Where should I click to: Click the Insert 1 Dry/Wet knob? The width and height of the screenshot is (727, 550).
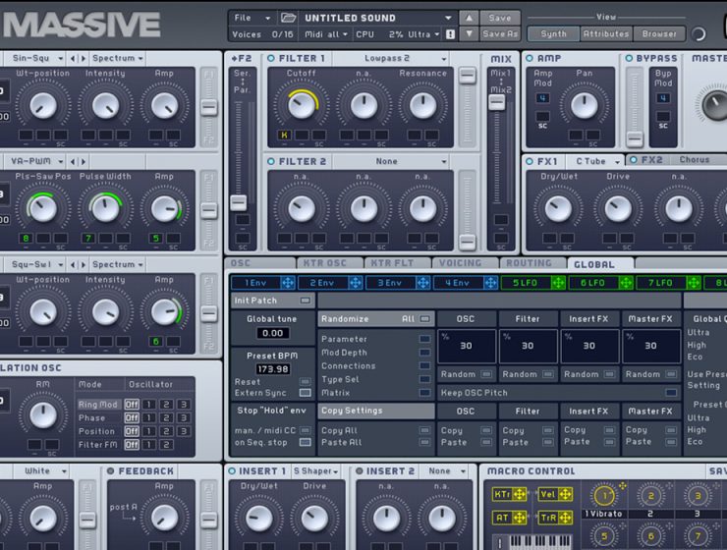pos(258,518)
